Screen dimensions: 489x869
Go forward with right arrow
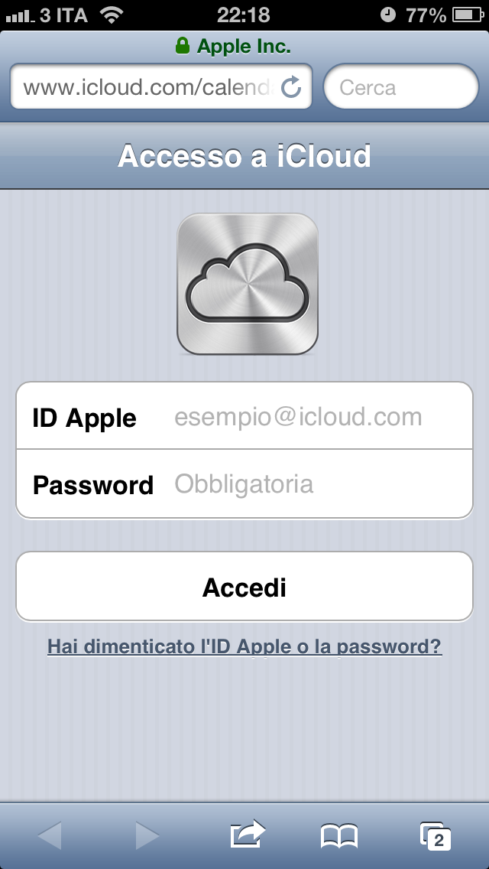(147, 835)
